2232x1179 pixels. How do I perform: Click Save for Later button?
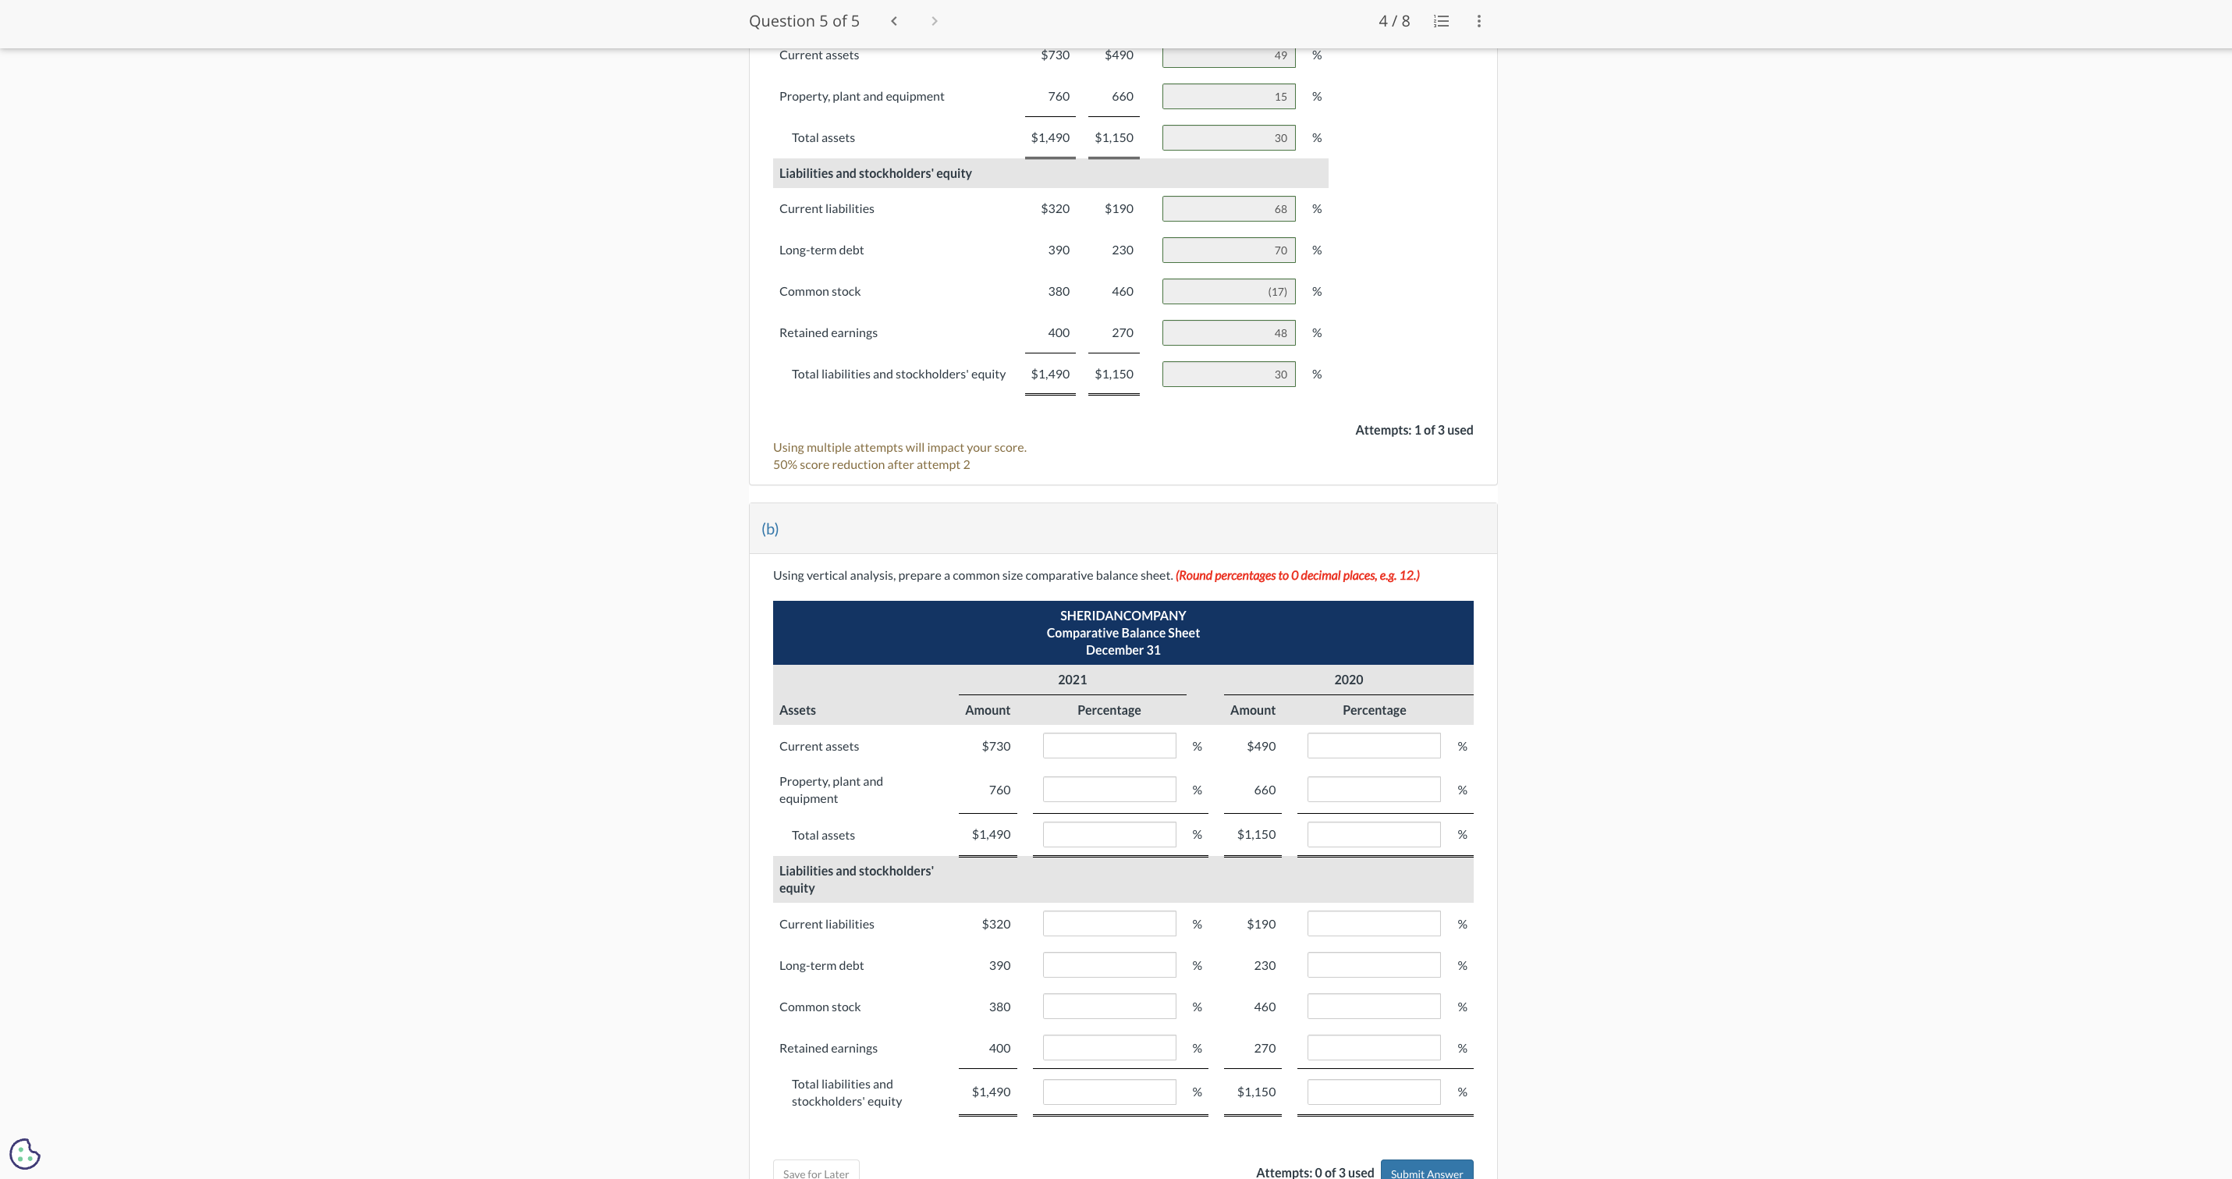click(815, 1171)
